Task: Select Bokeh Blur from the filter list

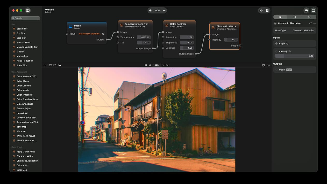Action: 22,29
